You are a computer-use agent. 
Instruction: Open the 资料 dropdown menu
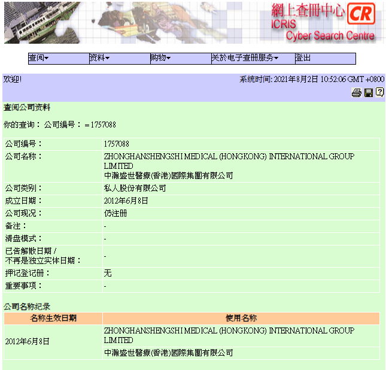click(99, 58)
